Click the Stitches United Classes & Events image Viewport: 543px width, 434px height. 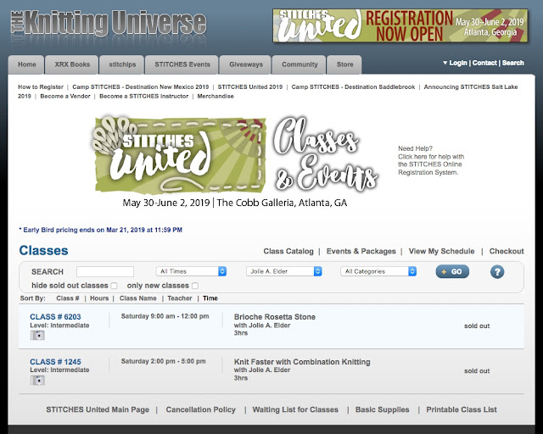[235, 162]
